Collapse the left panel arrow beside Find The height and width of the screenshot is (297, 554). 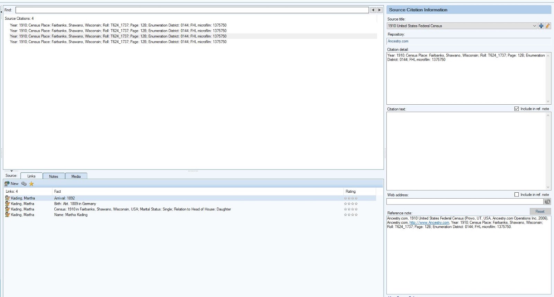pos(1,12)
